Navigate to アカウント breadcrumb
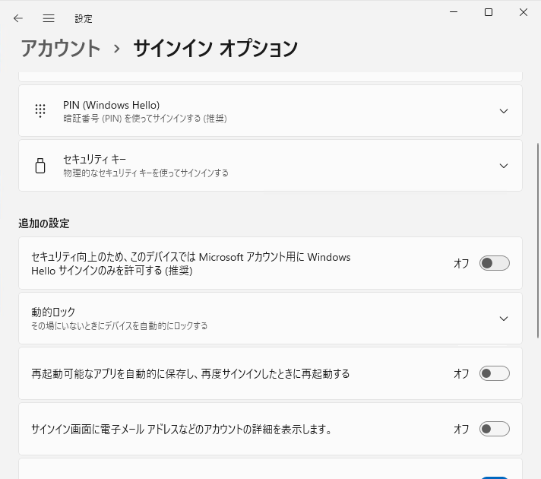This screenshot has height=479, width=541. [61, 49]
